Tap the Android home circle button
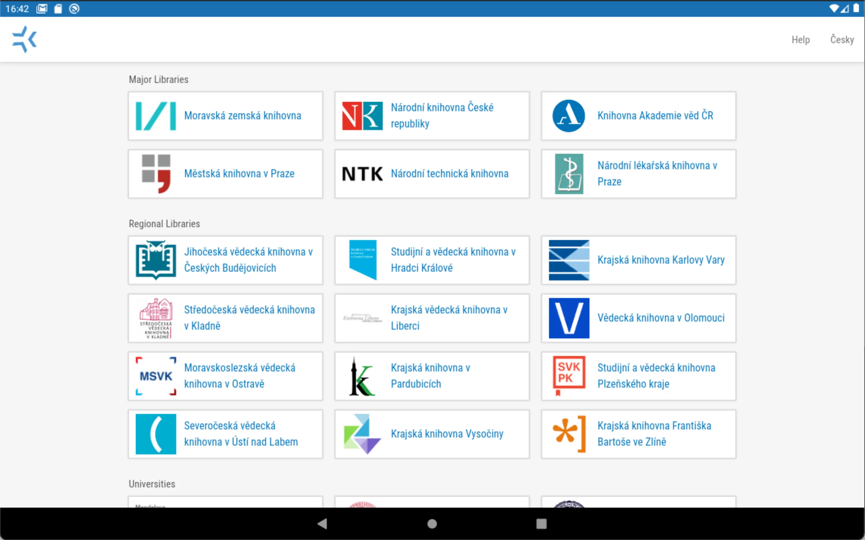The width and height of the screenshot is (865, 540). [432, 524]
